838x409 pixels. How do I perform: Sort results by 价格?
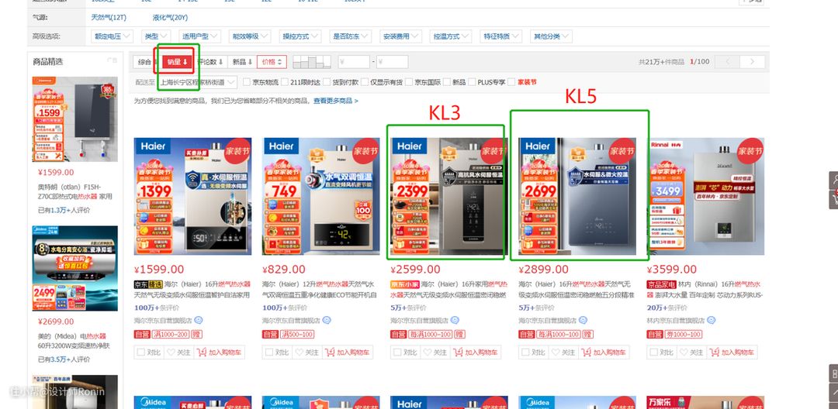(272, 62)
